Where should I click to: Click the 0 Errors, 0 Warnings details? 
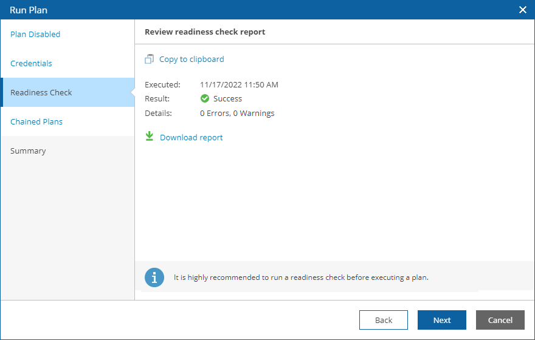click(237, 114)
